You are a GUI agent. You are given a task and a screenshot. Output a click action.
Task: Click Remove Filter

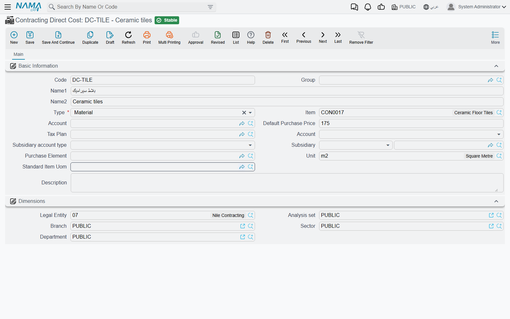pos(361,38)
